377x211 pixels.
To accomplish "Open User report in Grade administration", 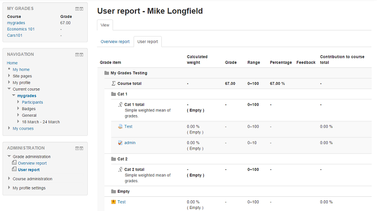I will [28, 170].
